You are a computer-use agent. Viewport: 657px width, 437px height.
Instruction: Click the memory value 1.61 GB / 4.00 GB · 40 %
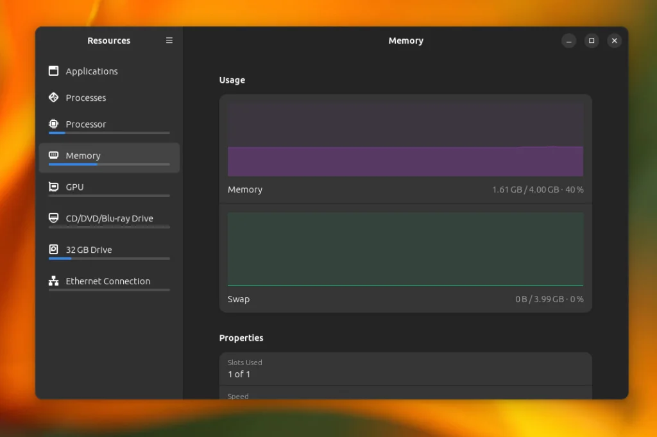pos(538,189)
